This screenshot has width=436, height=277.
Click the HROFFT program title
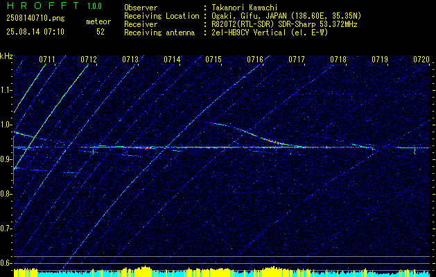coord(42,6)
